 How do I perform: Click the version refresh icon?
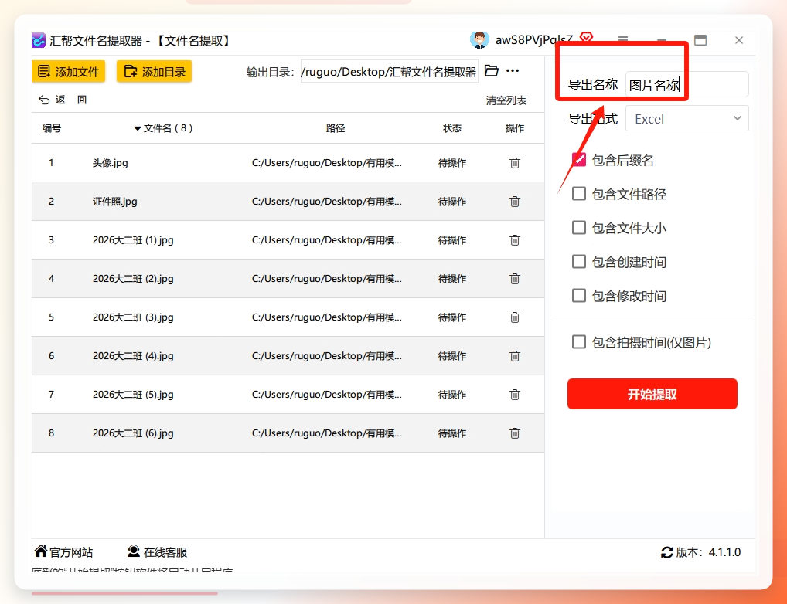pyautogui.click(x=667, y=552)
